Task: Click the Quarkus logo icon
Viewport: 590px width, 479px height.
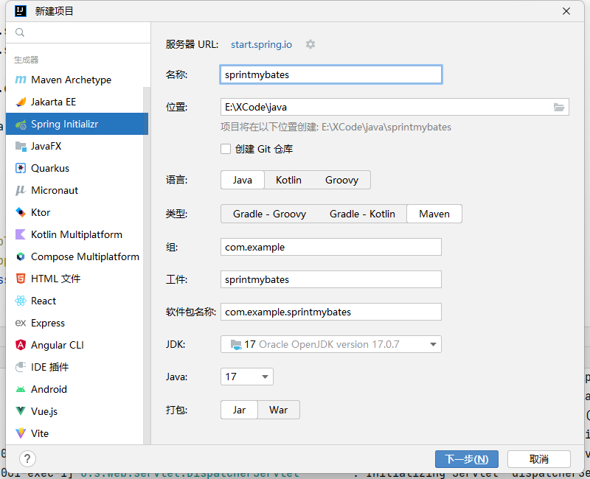Action: tap(21, 168)
